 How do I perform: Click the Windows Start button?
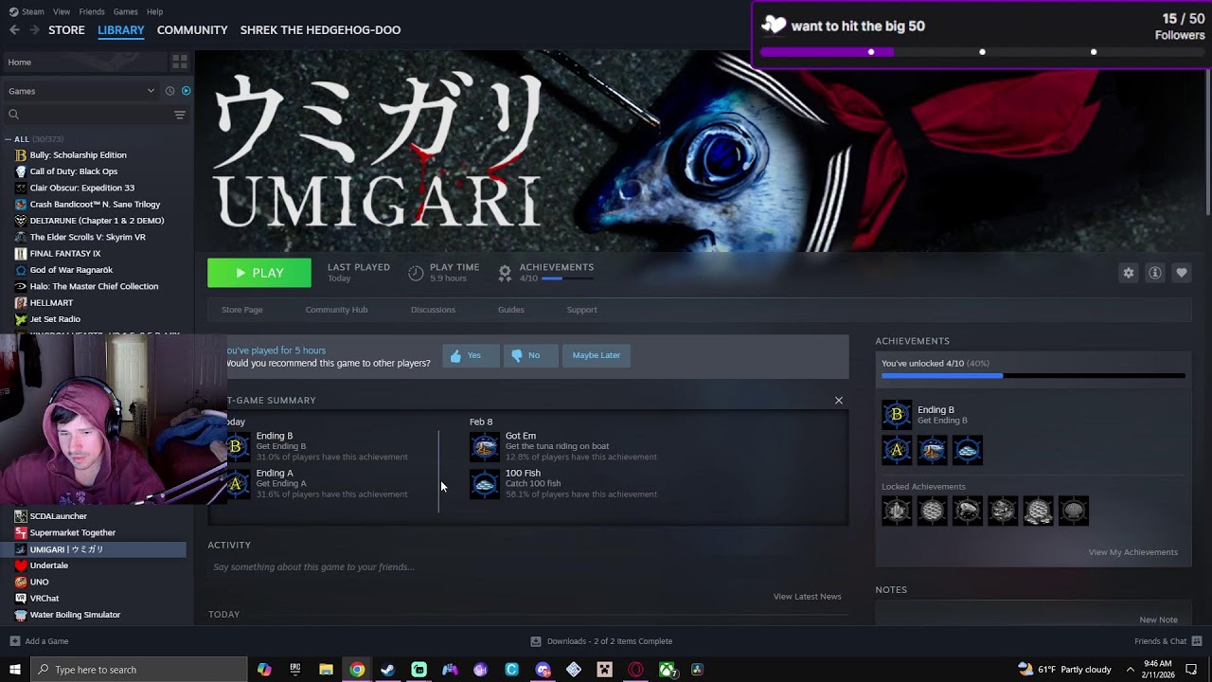click(15, 670)
